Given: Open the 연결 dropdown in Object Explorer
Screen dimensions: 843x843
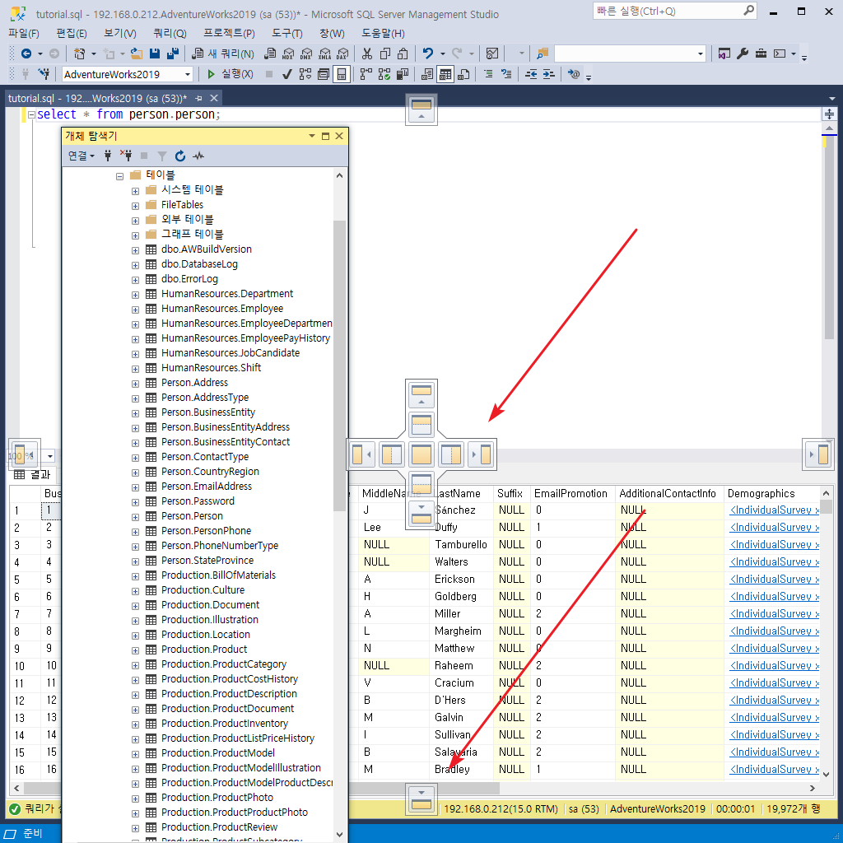Looking at the screenshot, I should 81,156.
